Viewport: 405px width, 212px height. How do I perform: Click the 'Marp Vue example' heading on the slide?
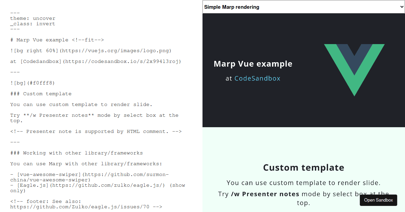(253, 64)
